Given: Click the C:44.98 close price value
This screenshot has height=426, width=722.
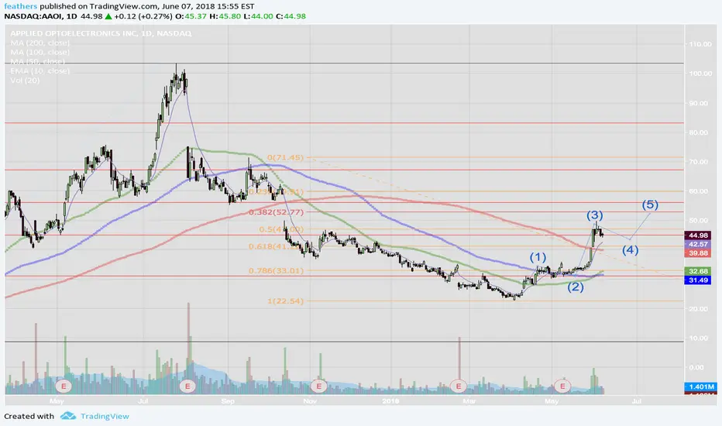Looking at the screenshot, I should [x=291, y=16].
